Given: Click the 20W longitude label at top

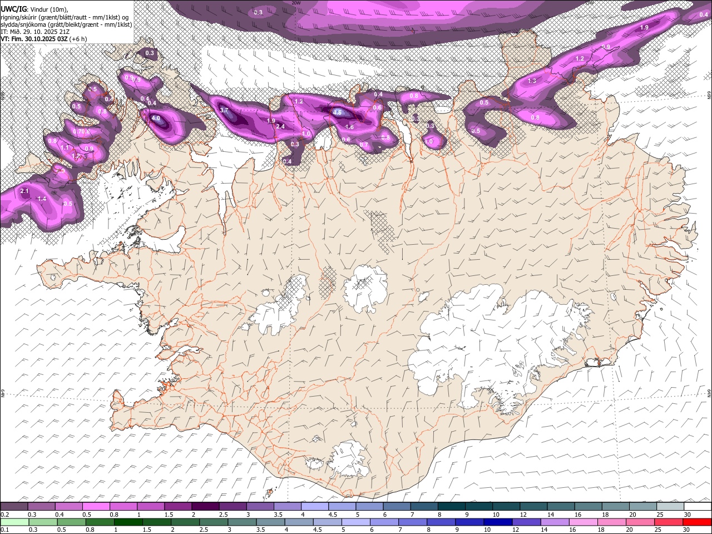Looking at the screenshot, I should 296,2.
